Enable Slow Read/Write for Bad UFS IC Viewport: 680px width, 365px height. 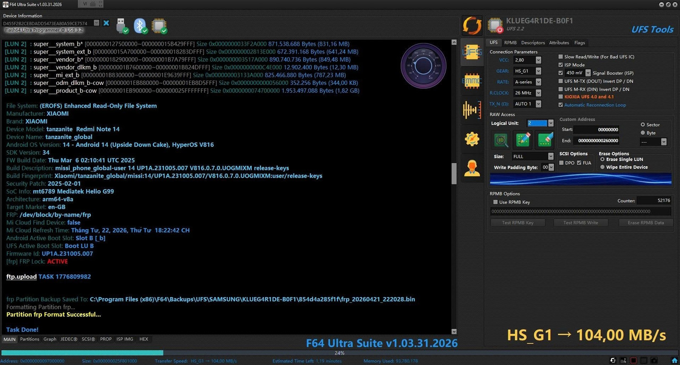click(x=561, y=57)
